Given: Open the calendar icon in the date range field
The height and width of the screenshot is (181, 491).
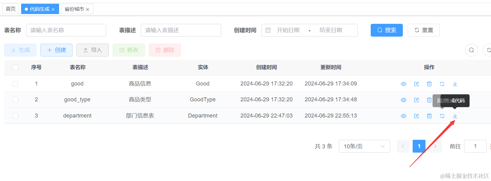Looking at the screenshot, I should (268, 30).
